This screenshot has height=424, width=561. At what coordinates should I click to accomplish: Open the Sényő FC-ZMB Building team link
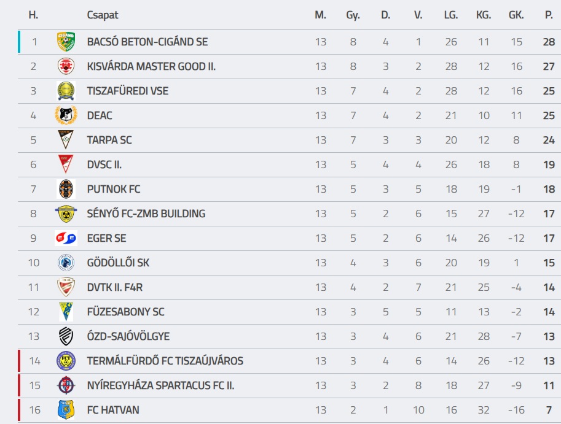[146, 214]
